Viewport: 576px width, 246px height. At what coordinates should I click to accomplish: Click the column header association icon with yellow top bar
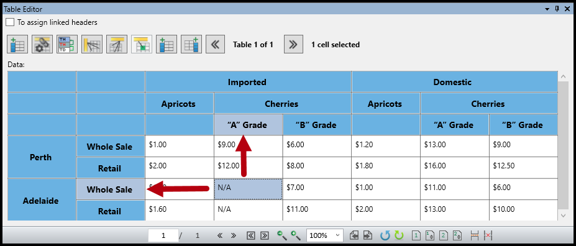point(117,45)
